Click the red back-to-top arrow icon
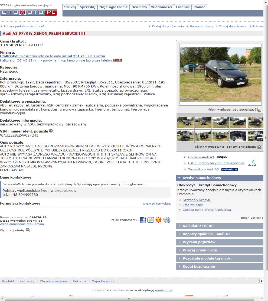Screen dimensions: 268x301 tap(262, 281)
